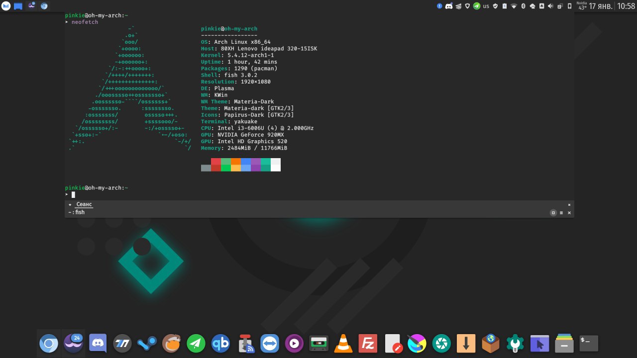The width and height of the screenshot is (637, 358).
Task: Open Discord tray icon in the system tray
Action: (449, 6)
